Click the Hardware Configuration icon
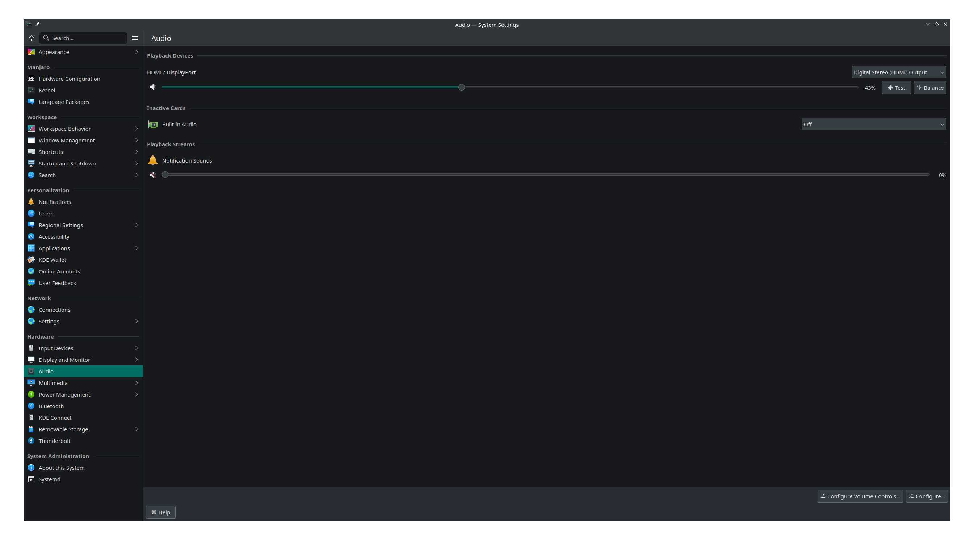The width and height of the screenshot is (974, 549). tap(31, 79)
